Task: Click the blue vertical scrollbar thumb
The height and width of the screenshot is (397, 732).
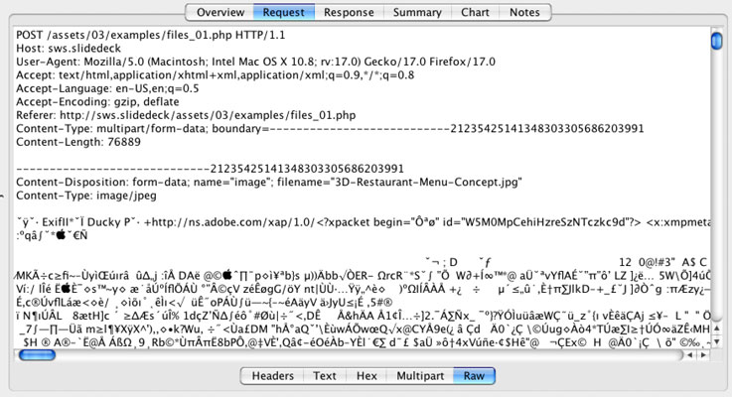Action: coord(715,40)
